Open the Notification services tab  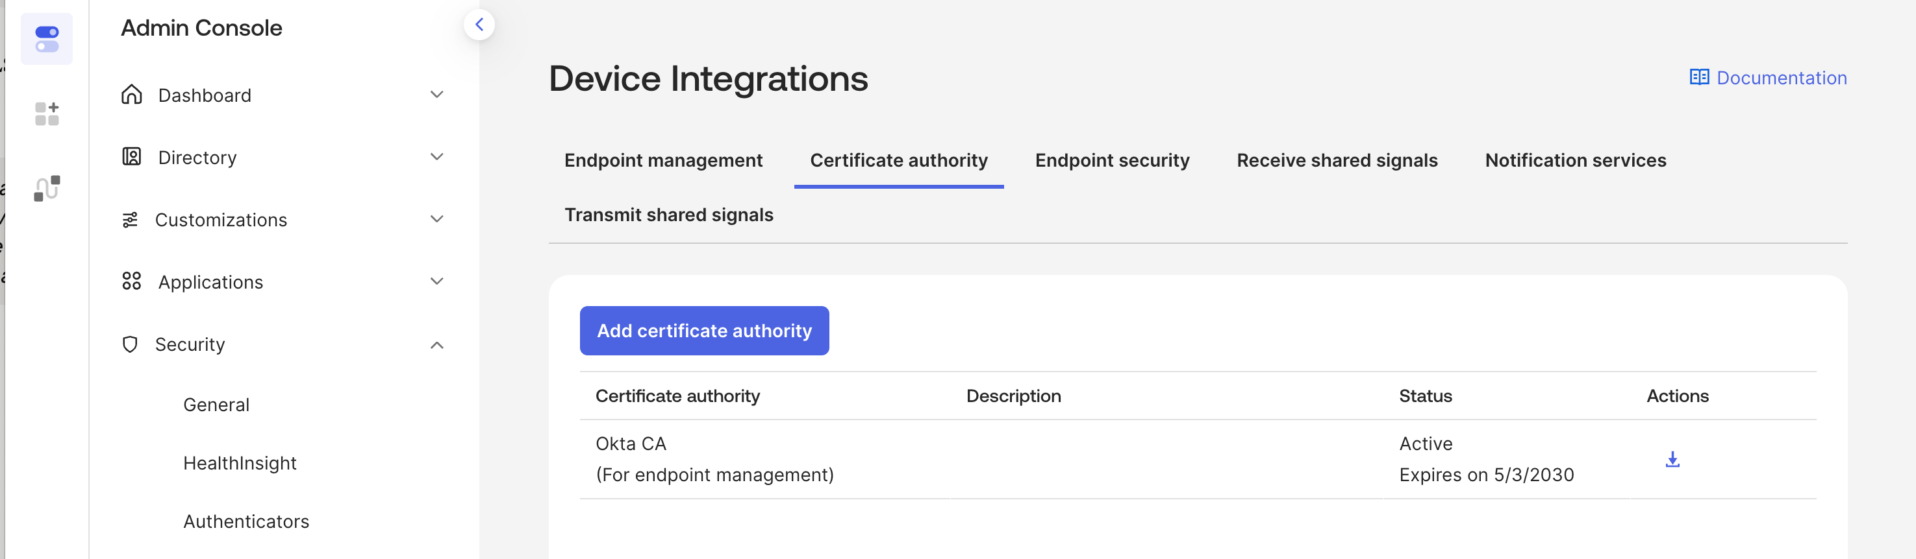pos(1576,160)
